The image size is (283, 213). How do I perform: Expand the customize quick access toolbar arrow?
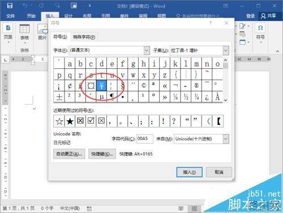pos(89,6)
